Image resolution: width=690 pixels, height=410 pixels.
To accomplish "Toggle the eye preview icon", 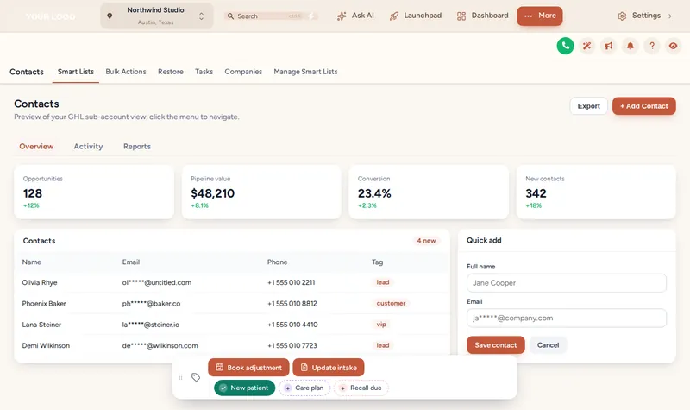I will 674,46.
